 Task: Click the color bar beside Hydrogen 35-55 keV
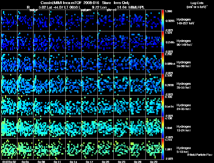tap(163, 85)
